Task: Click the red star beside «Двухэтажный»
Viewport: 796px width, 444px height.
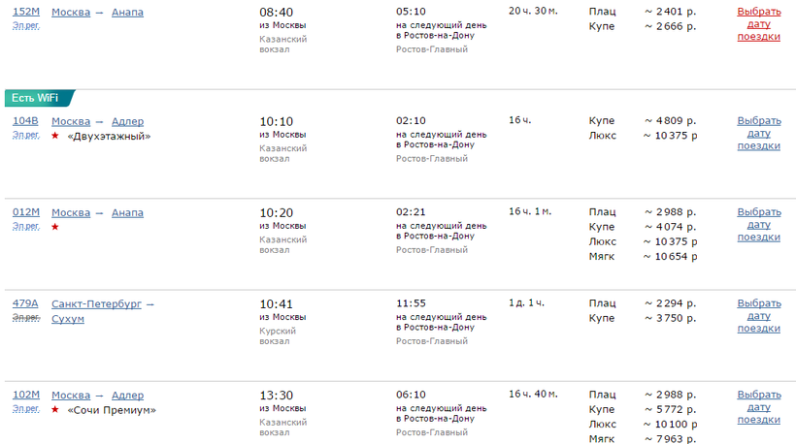Action: (x=55, y=137)
